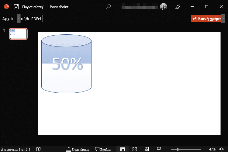The image size is (228, 152).
Task: Click the Κοινή χρήση share button
Action: [206, 19]
